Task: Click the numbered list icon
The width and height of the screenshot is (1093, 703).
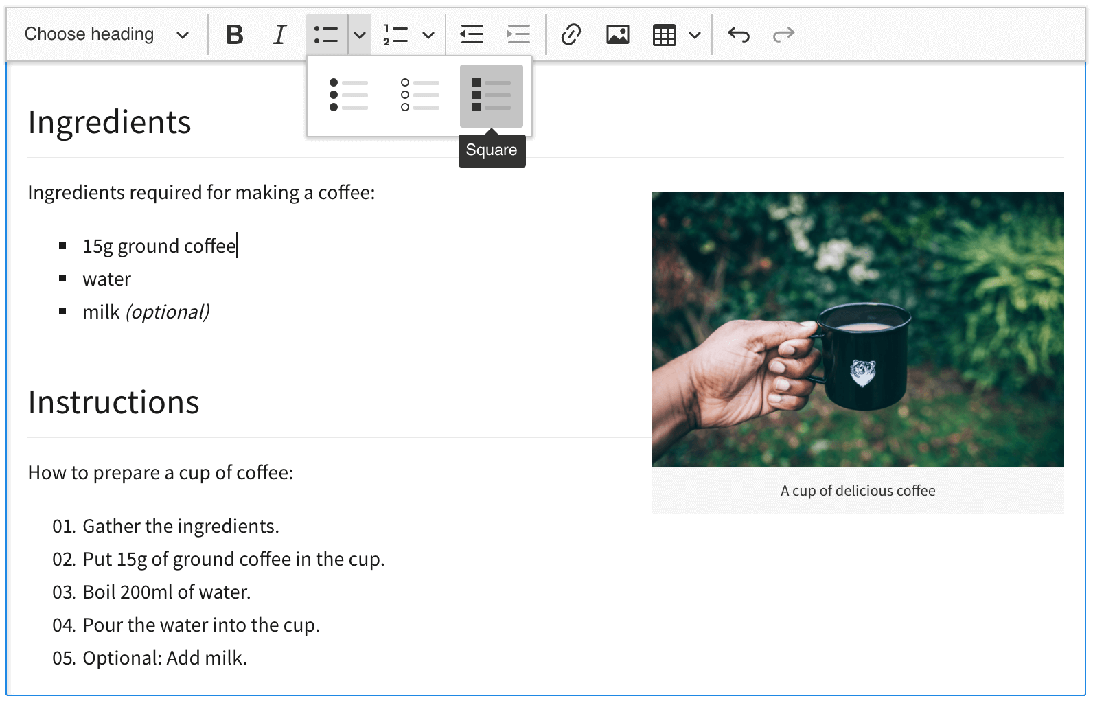Action: tap(395, 34)
